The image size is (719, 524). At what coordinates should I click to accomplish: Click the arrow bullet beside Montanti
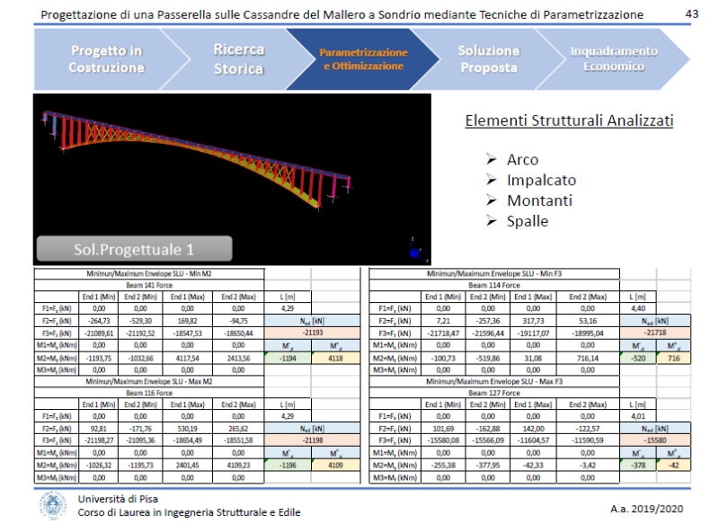click(x=491, y=200)
